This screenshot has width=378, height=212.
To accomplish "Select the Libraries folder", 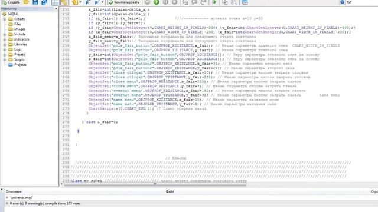I will 21,44.
